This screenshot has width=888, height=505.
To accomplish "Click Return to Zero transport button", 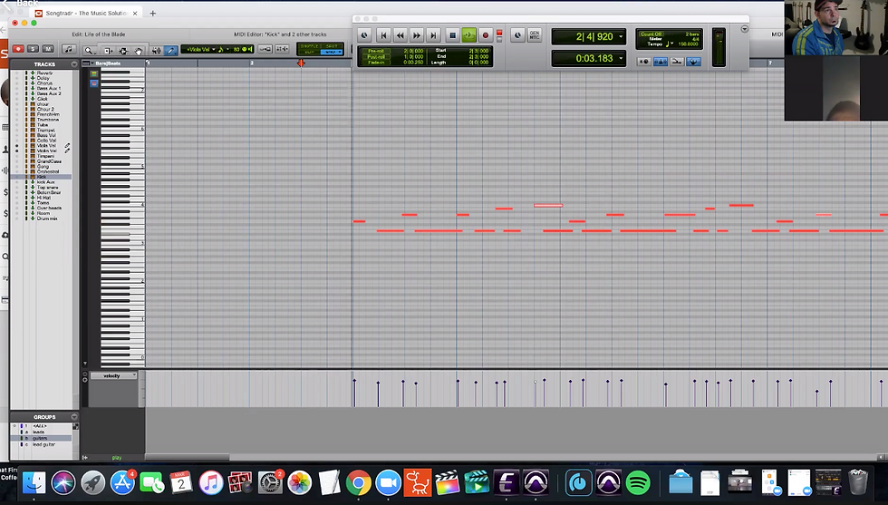I will pyautogui.click(x=383, y=35).
